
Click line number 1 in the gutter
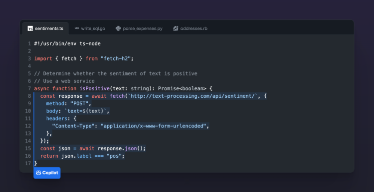(x=29, y=44)
